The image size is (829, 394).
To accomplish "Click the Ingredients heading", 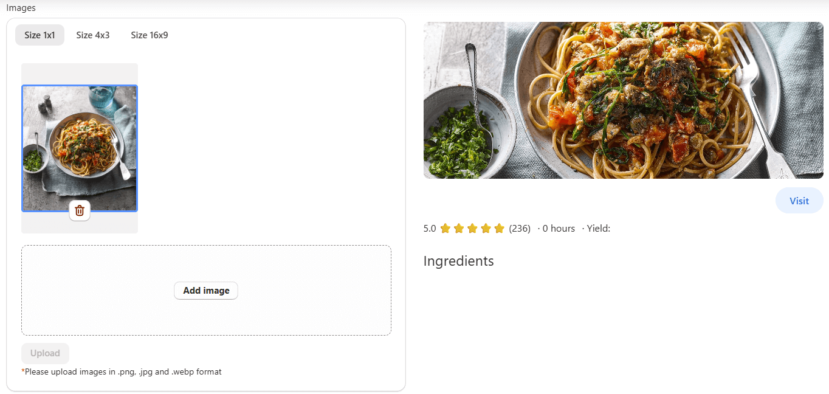I will pyautogui.click(x=458, y=261).
